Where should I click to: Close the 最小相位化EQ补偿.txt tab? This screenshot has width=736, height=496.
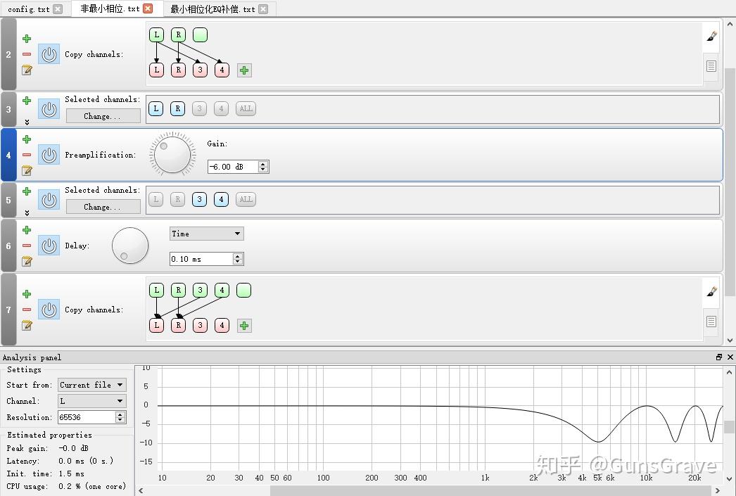(x=263, y=9)
